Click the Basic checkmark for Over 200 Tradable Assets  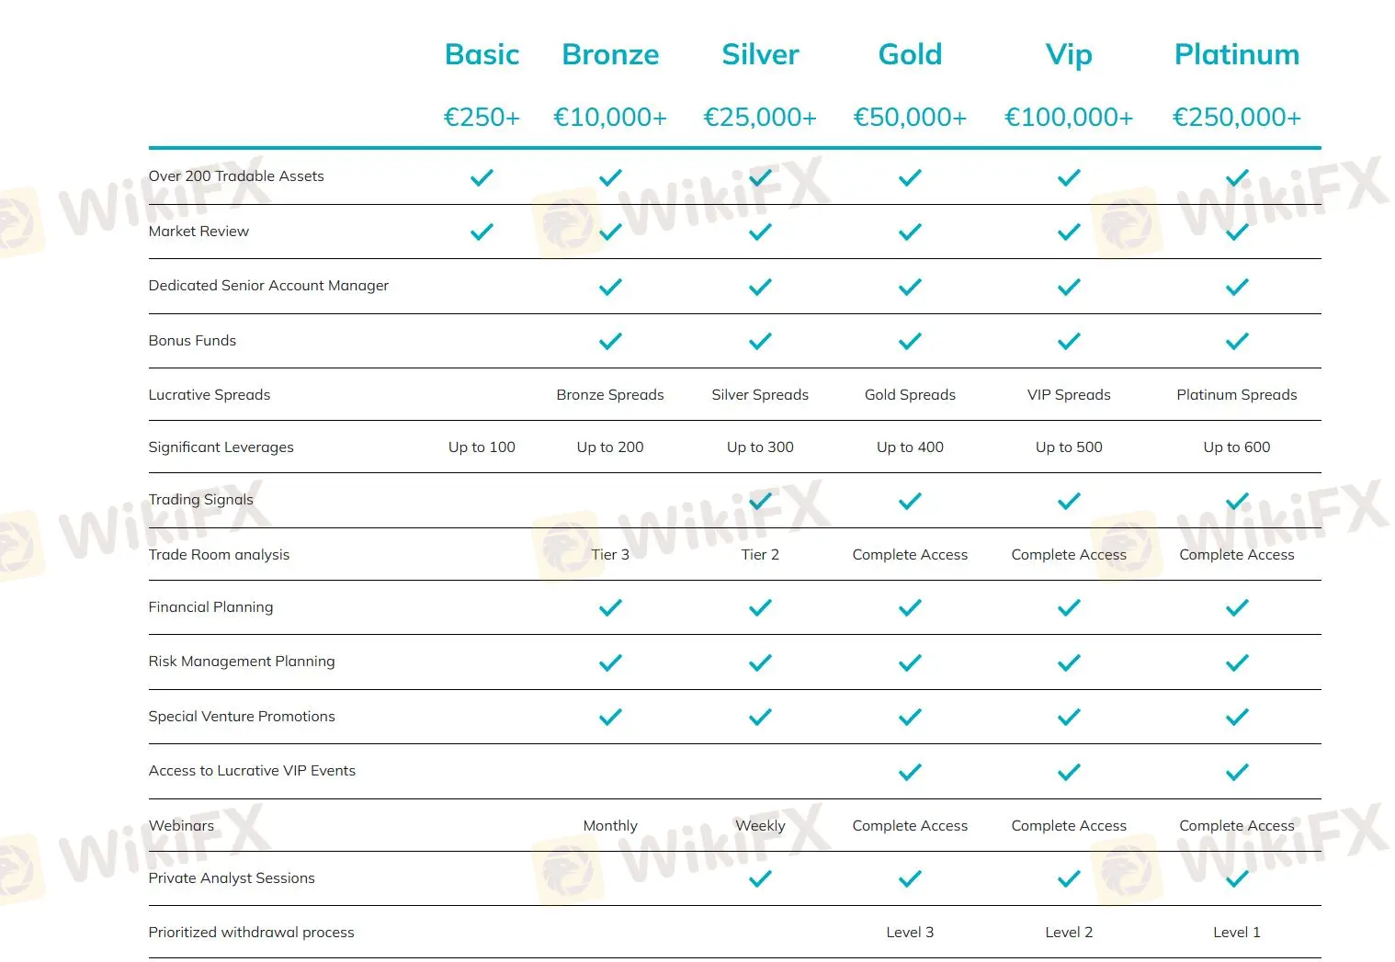[x=482, y=177]
